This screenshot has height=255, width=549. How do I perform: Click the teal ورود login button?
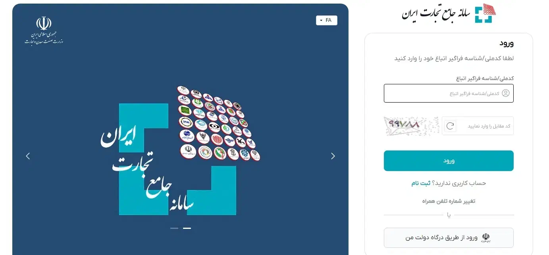click(x=449, y=161)
